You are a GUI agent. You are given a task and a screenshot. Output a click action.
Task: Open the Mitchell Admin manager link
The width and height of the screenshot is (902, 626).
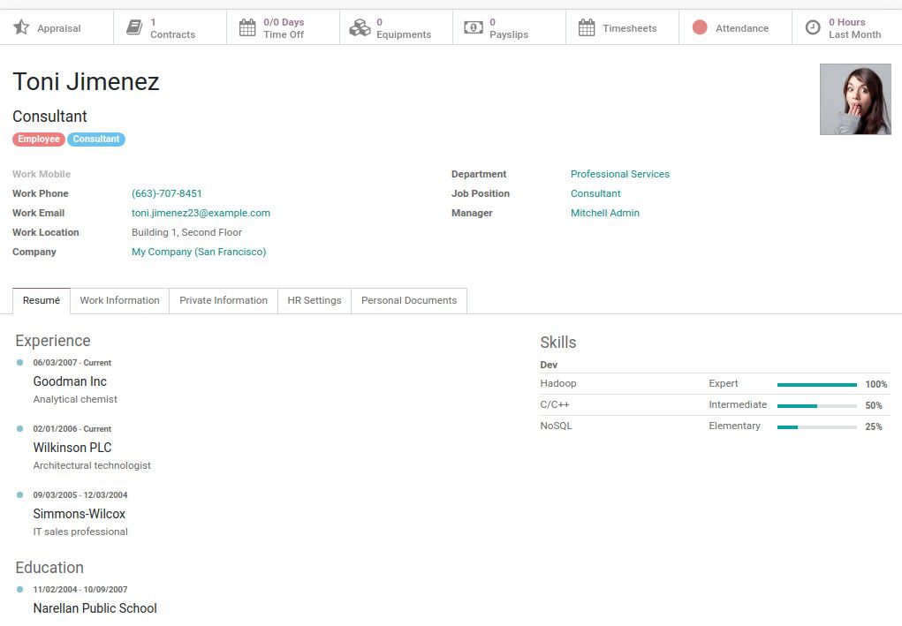pyautogui.click(x=604, y=214)
